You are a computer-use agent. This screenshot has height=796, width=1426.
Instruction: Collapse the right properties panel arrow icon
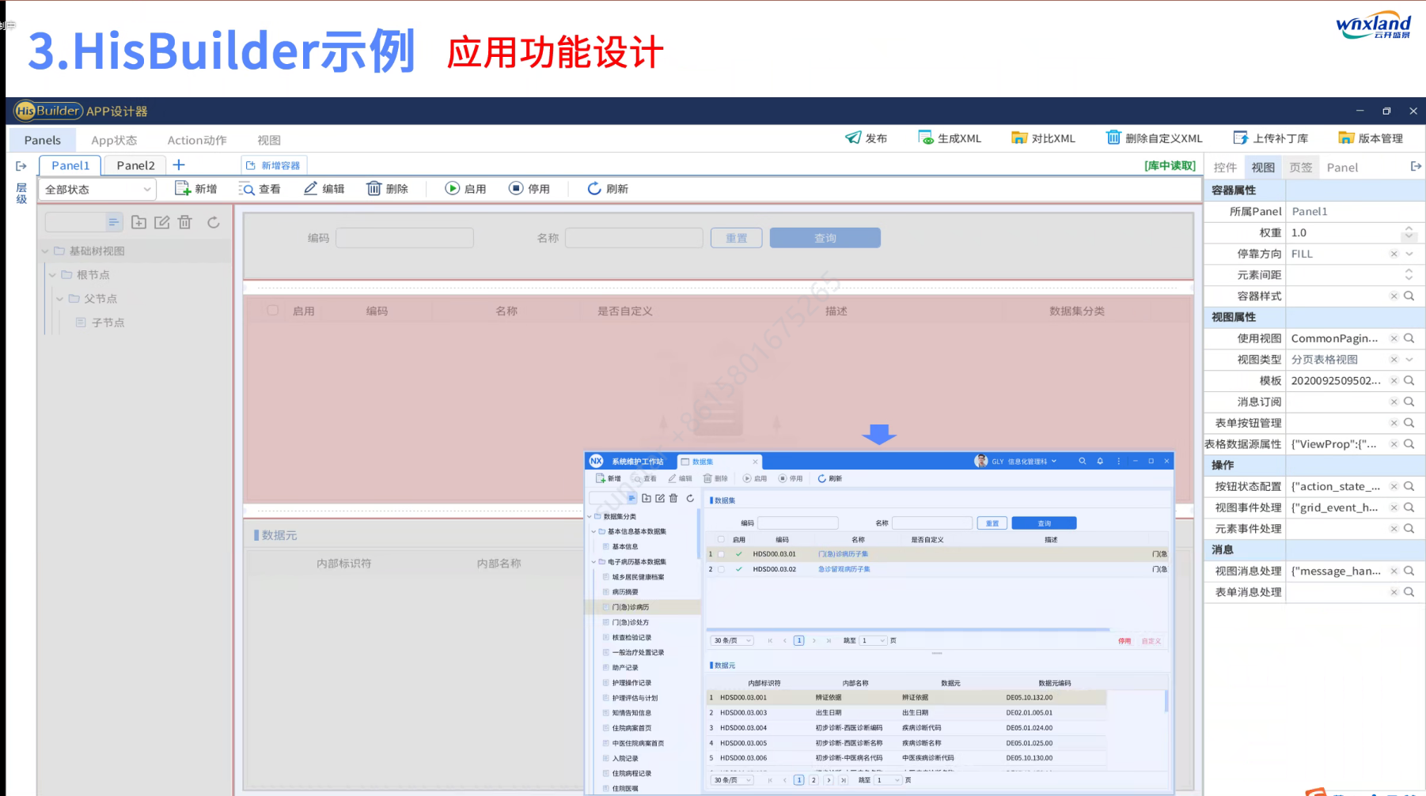point(1416,166)
